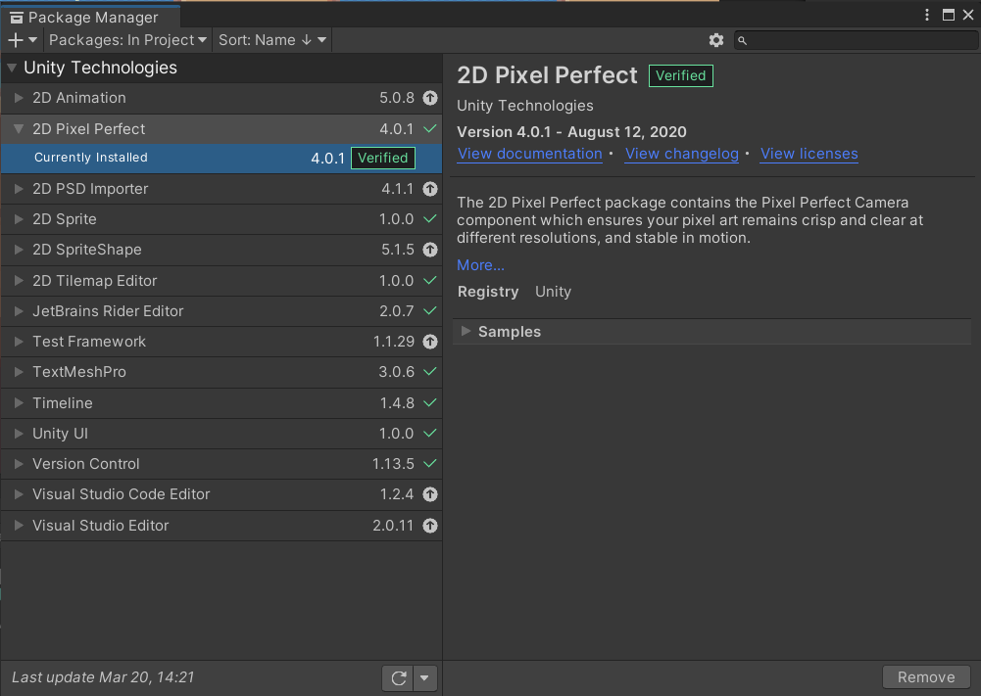This screenshot has width=981, height=696.
Task: Select the Visual Studio Editor package
Action: (221, 526)
